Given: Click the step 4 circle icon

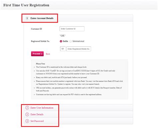Looking at the screenshot, I should coord(27,121).
